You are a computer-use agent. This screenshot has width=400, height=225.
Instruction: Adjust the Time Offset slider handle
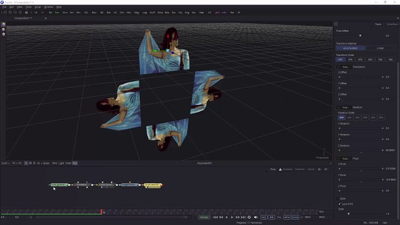click(360, 36)
